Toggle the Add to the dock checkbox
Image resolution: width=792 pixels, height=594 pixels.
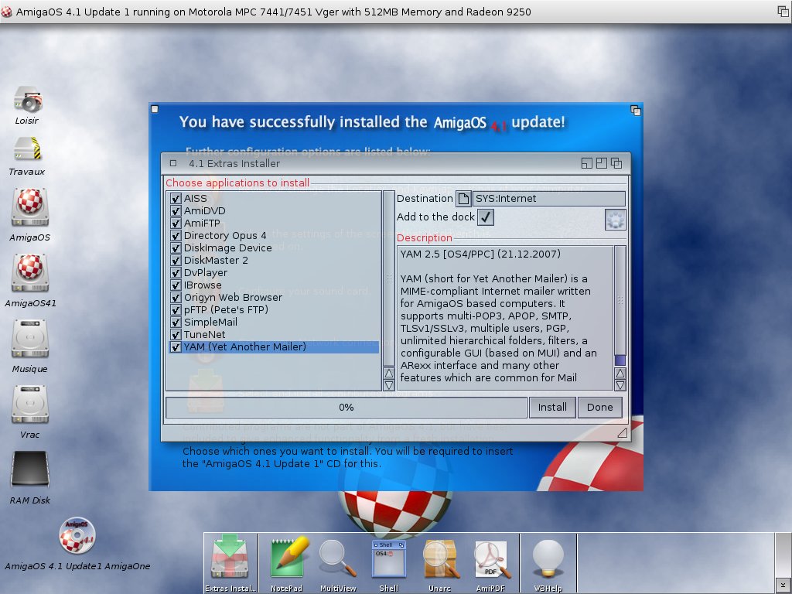[486, 217]
